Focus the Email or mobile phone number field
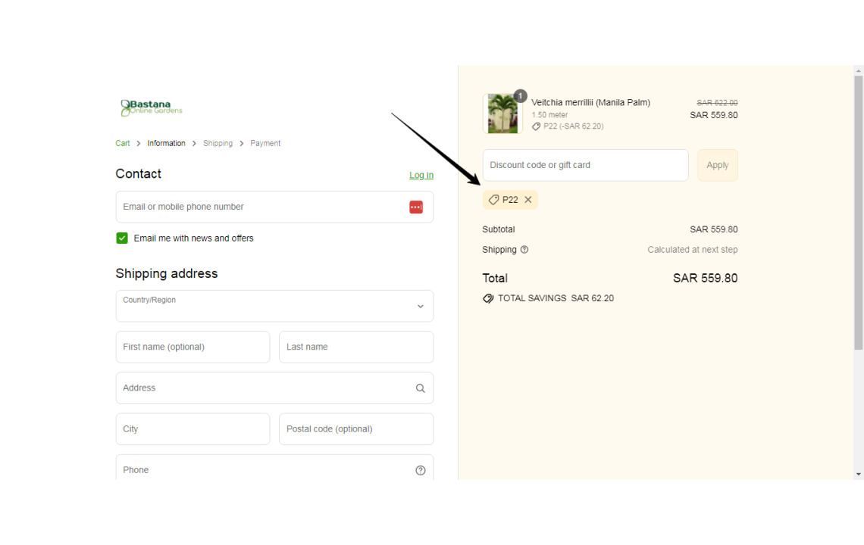The image size is (864, 545). (274, 207)
